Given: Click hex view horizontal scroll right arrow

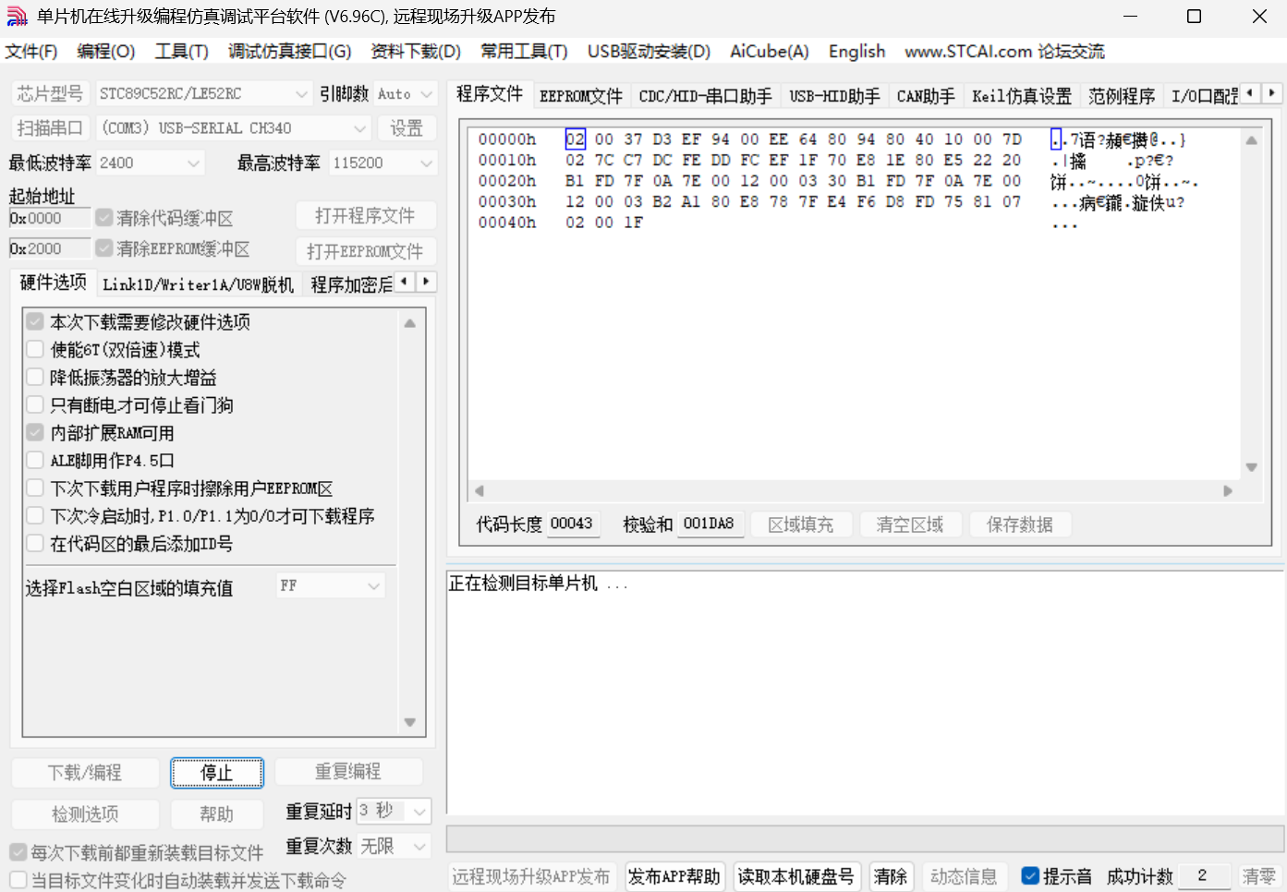Looking at the screenshot, I should pos(1228,490).
